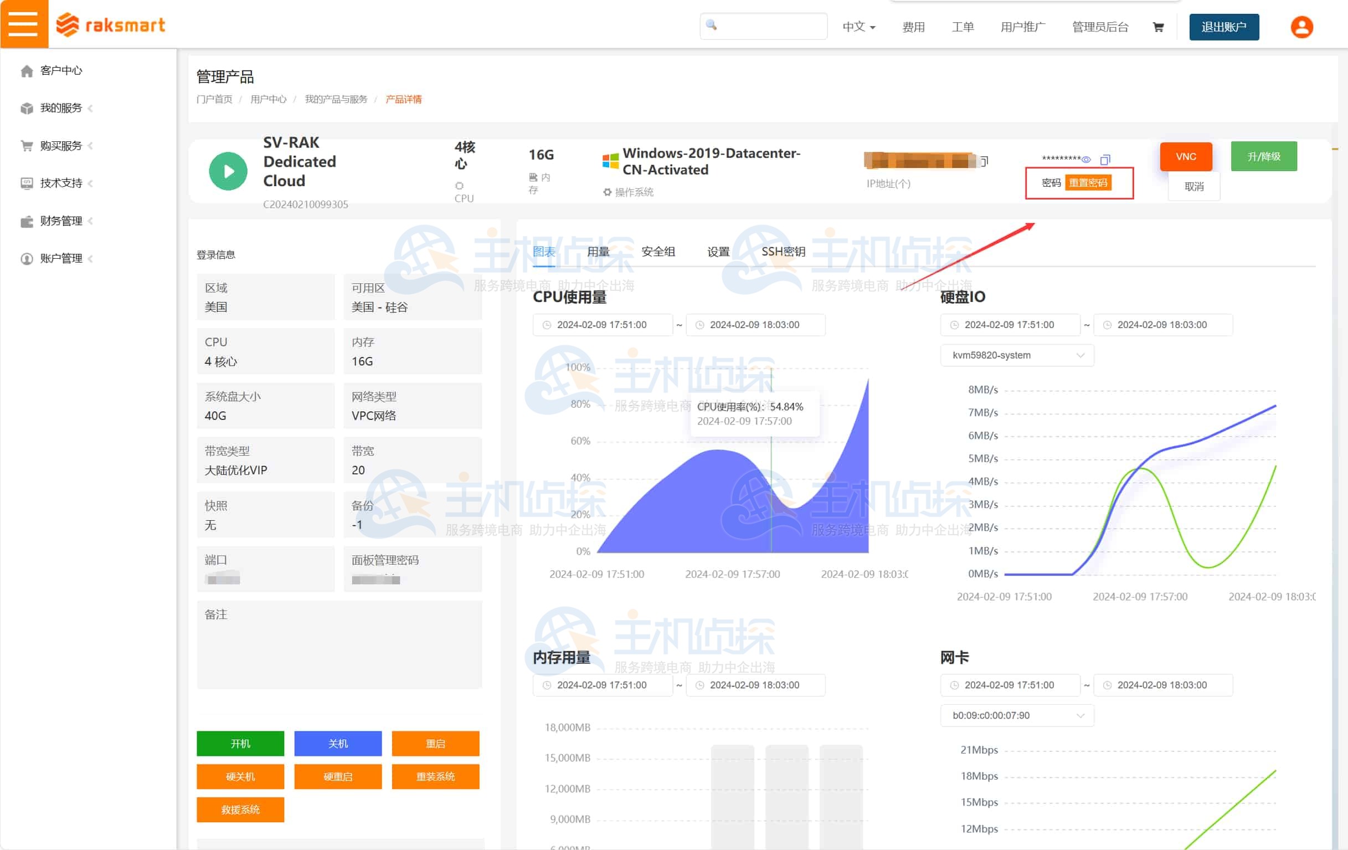Image resolution: width=1348 pixels, height=850 pixels.
Task: Open the VNC console button
Action: click(x=1186, y=156)
